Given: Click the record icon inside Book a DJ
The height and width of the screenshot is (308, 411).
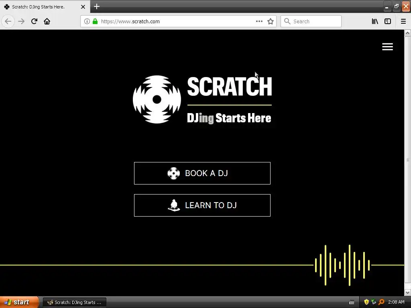Looking at the screenshot, I should coord(173,173).
